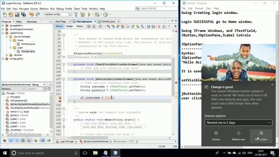Expand swingLogintry project node
This screenshot has height=157, width=279.
3,59
